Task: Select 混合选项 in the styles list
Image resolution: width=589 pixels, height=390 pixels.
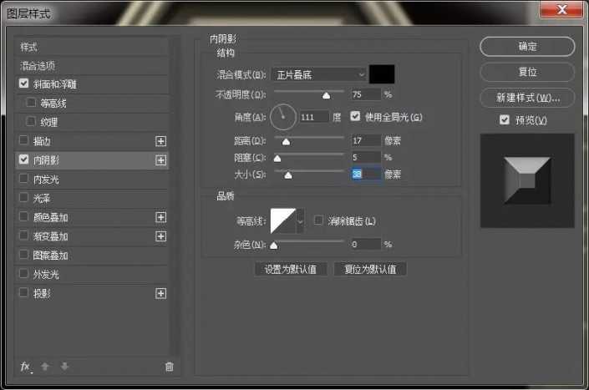Action: pos(38,65)
